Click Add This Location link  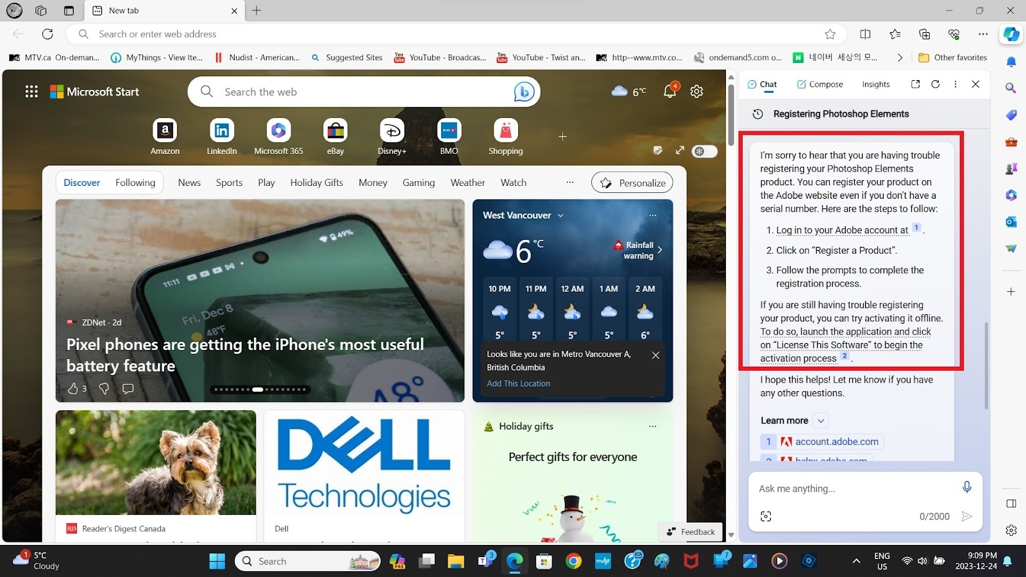(518, 383)
